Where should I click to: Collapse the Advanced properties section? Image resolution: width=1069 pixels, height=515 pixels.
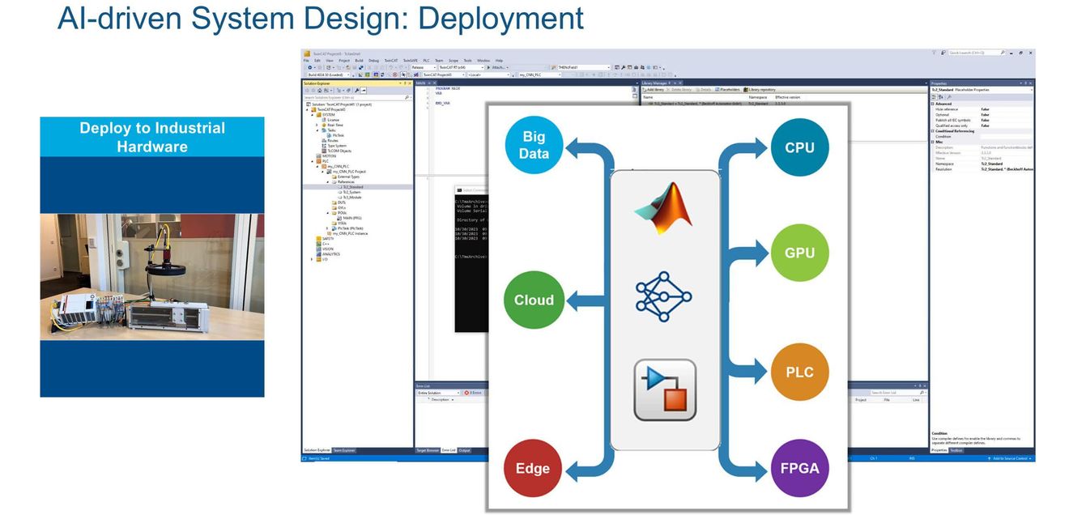[943, 104]
